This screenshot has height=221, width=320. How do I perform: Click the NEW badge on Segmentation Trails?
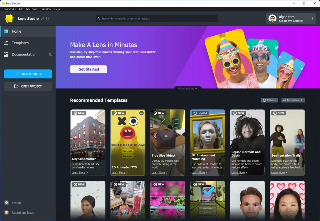279,113
